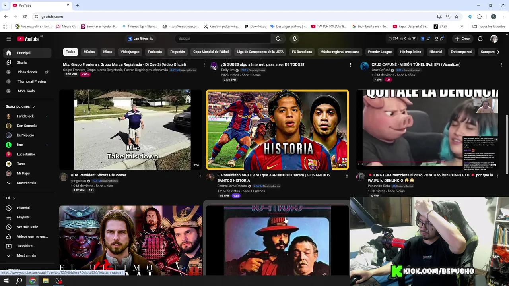
Task: Open options for CRUZ CAFUNÉ video
Action: (x=501, y=64)
